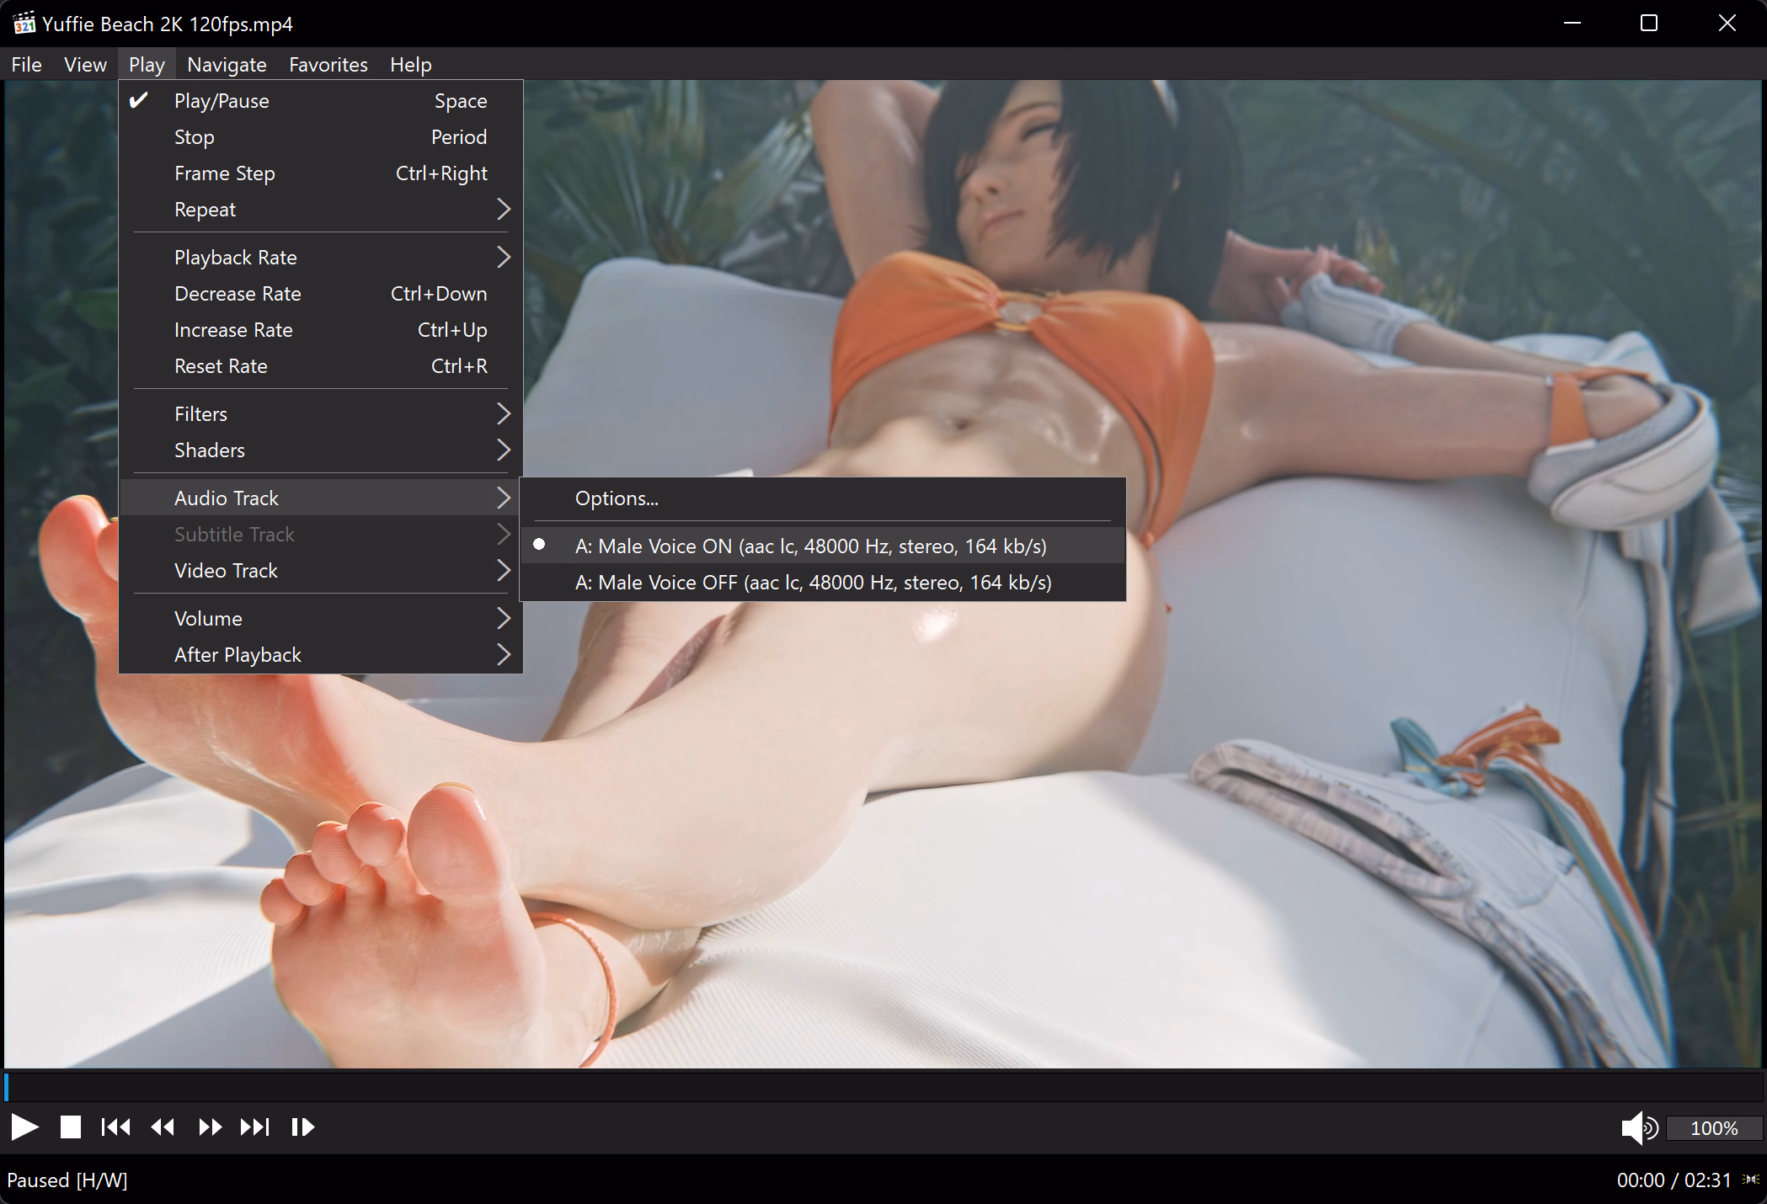Image resolution: width=1767 pixels, height=1204 pixels.
Task: Choose Increase Rate in the menu
Action: pos(321,330)
